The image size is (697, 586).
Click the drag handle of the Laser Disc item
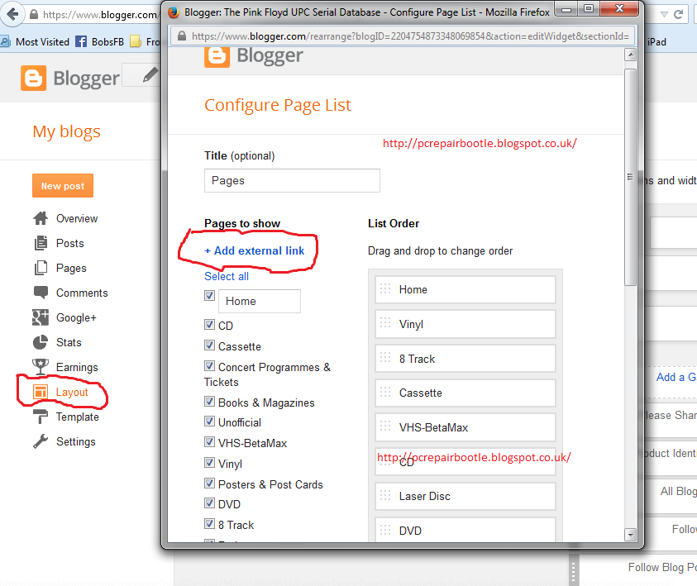385,496
